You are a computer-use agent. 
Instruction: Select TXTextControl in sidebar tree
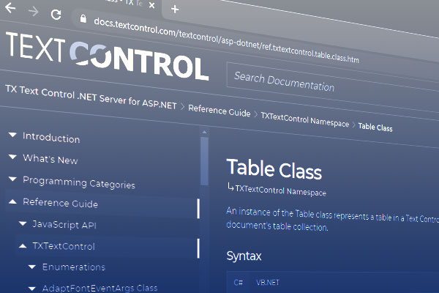(x=64, y=246)
